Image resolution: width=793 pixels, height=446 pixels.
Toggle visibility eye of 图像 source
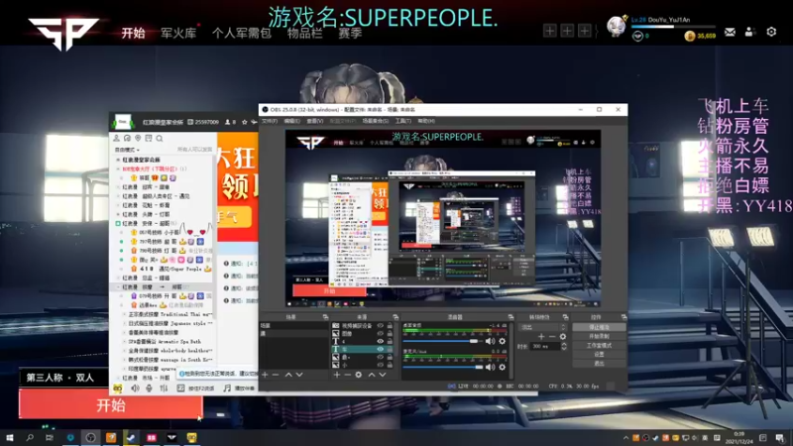[381, 334]
